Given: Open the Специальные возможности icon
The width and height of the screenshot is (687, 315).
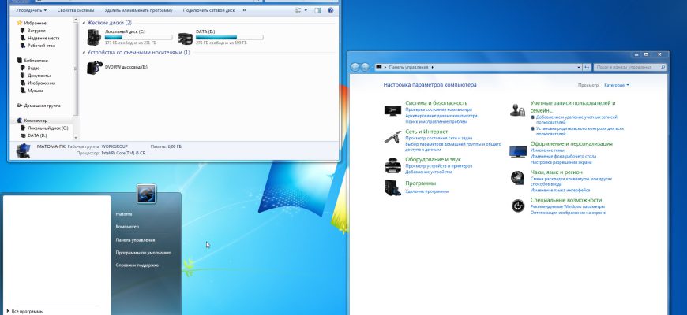Looking at the screenshot, I should 518,206.
